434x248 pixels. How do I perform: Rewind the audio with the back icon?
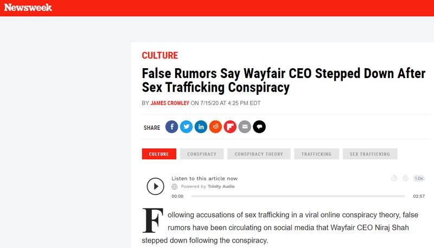[x=394, y=178]
